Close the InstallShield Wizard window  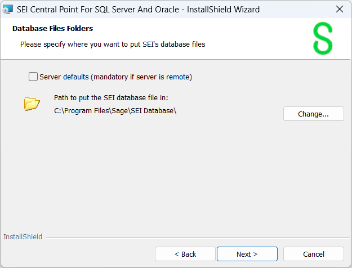[339, 10]
